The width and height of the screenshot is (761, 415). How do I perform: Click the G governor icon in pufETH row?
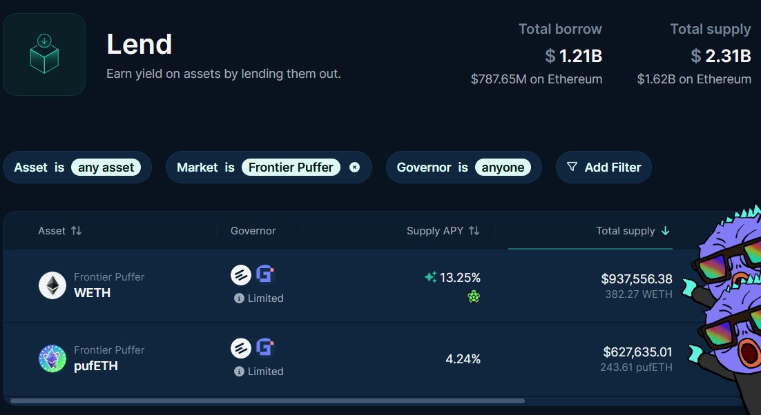(x=265, y=347)
